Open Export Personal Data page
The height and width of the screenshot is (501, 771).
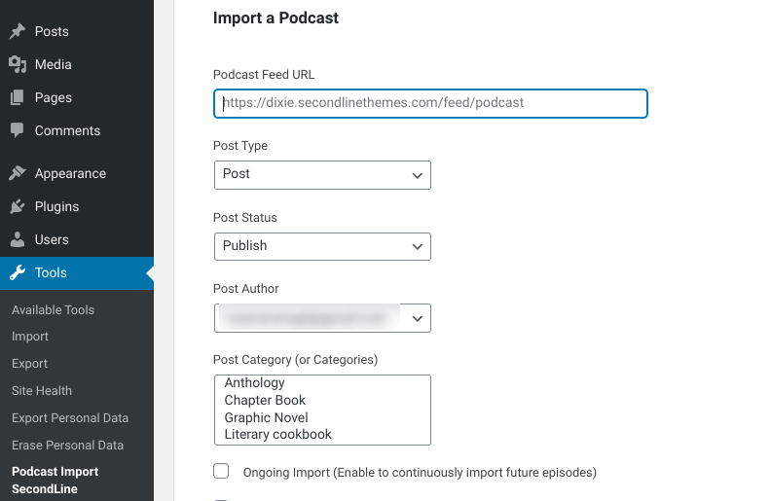(x=70, y=417)
